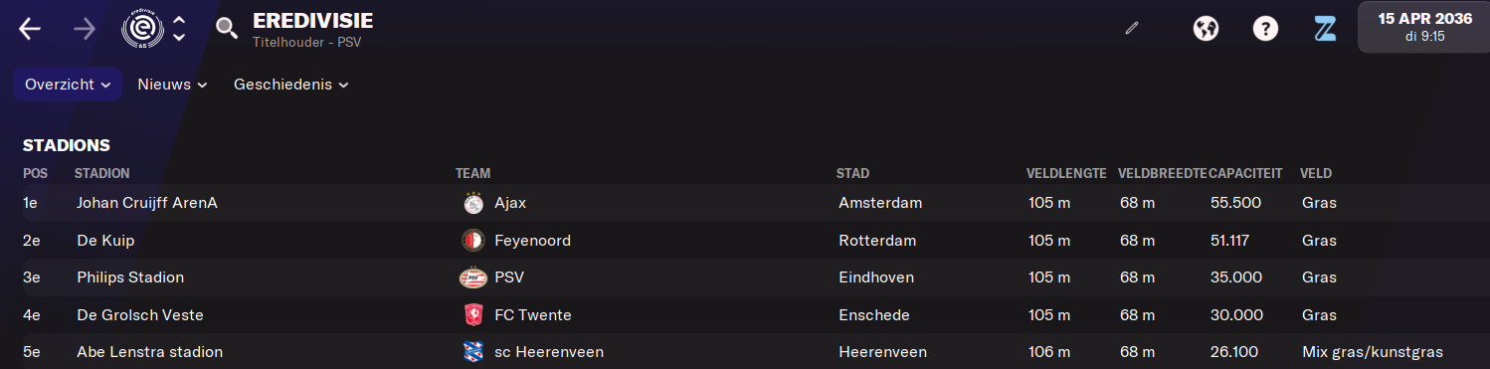Open the Geschiedenis dropdown menu
Screen dimensions: 1490x369
click(291, 85)
